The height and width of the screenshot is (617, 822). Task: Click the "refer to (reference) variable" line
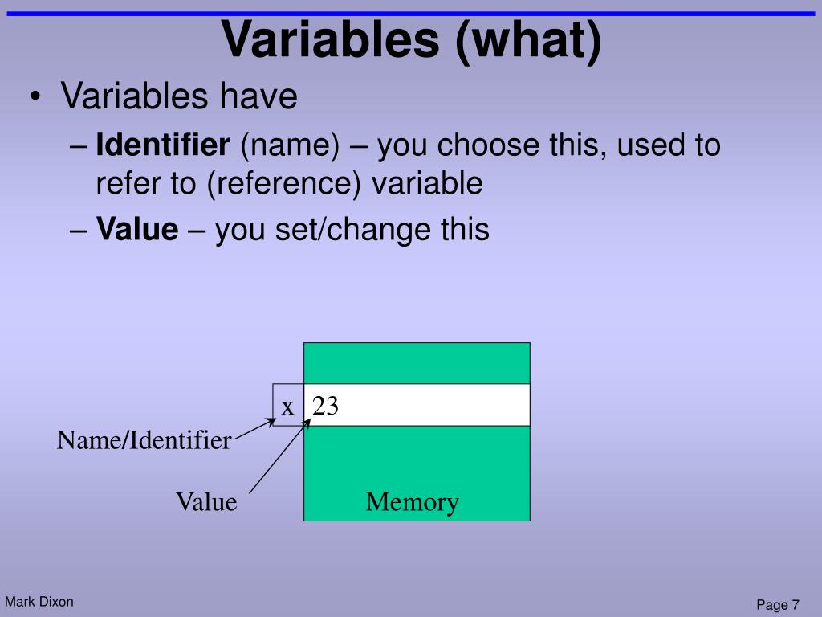(289, 184)
